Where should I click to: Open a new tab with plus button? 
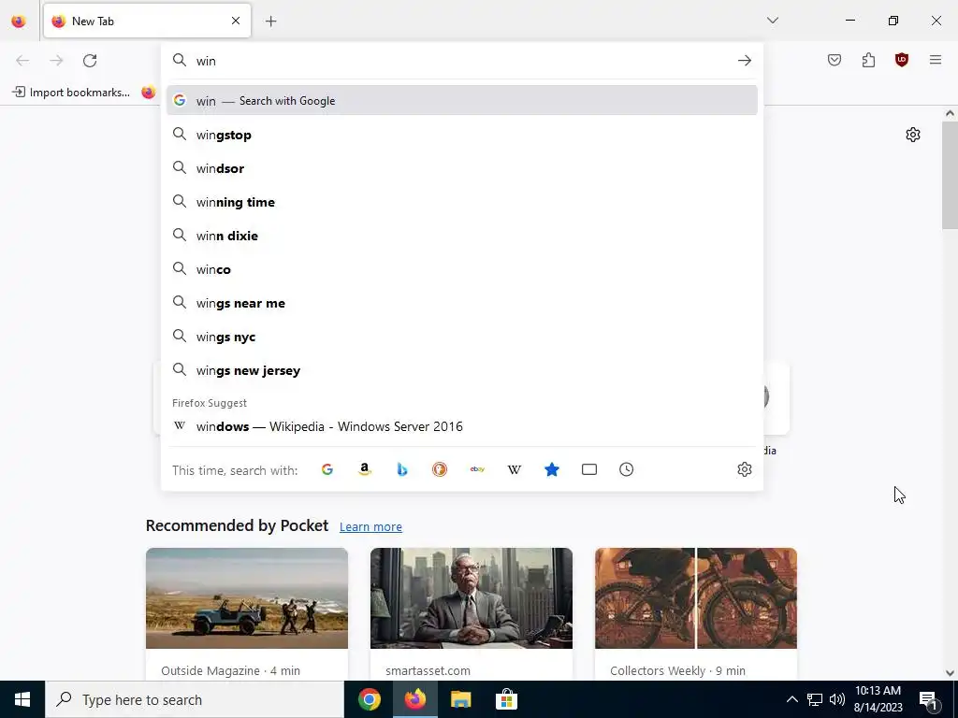coord(270,22)
